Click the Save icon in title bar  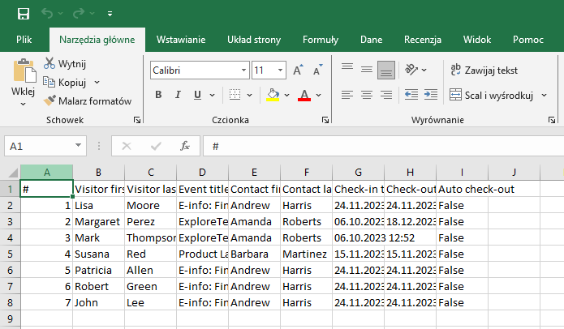click(x=23, y=14)
